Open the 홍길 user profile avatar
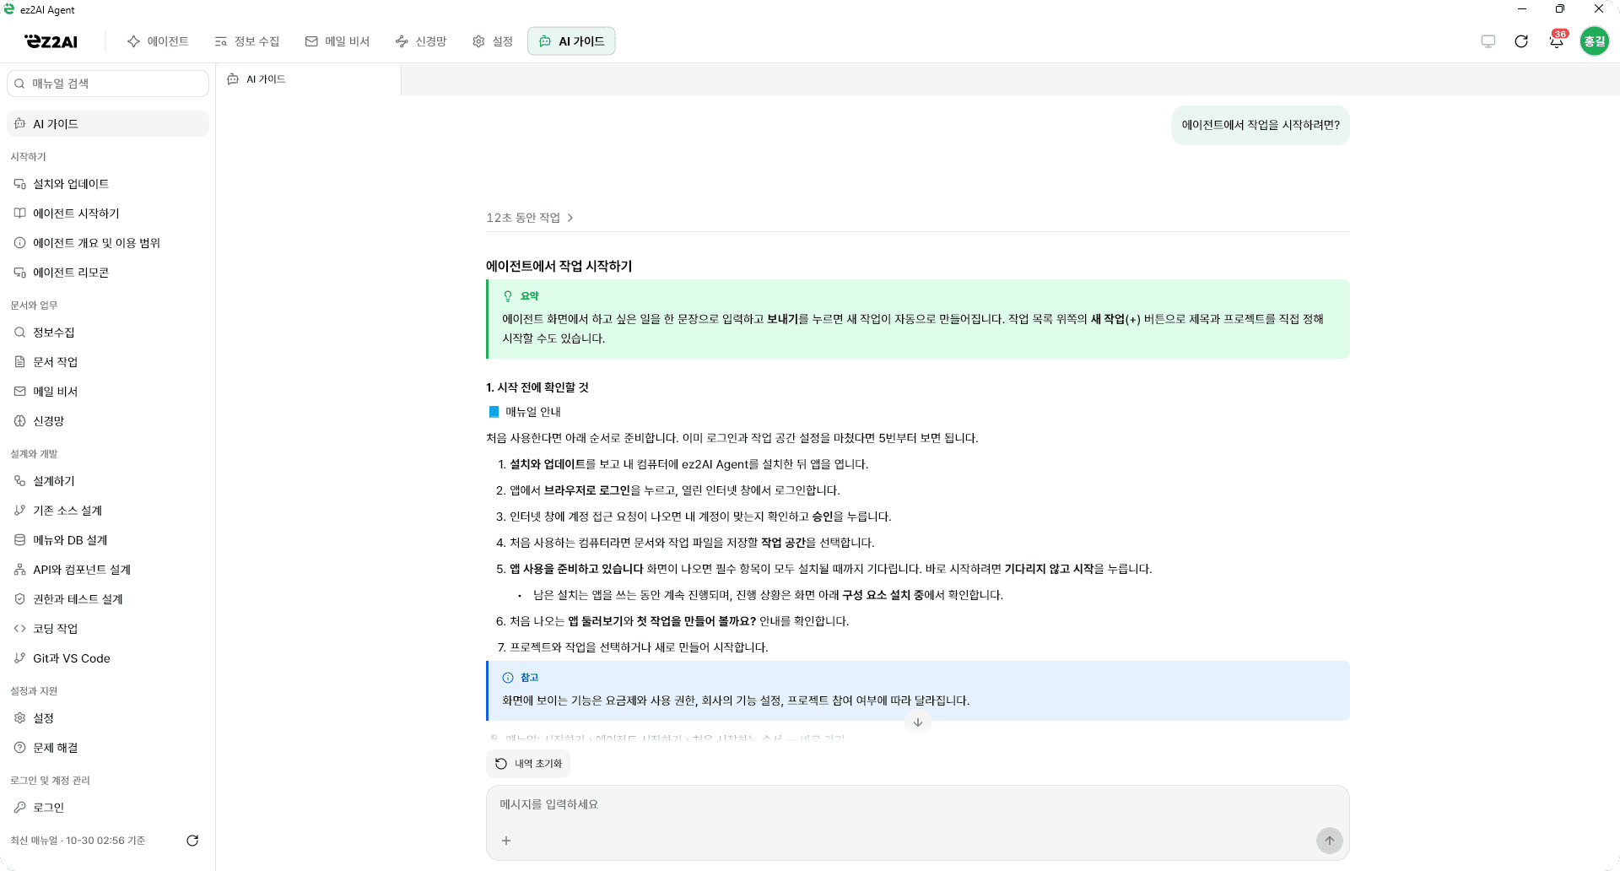1620x871 pixels. 1594,41
